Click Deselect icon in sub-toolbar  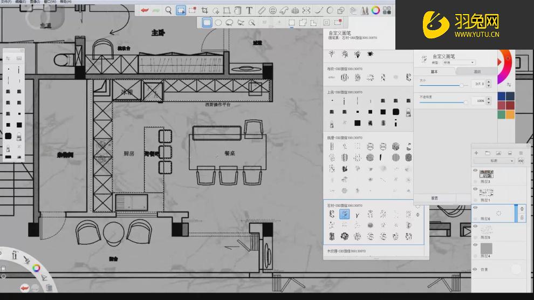(338, 23)
